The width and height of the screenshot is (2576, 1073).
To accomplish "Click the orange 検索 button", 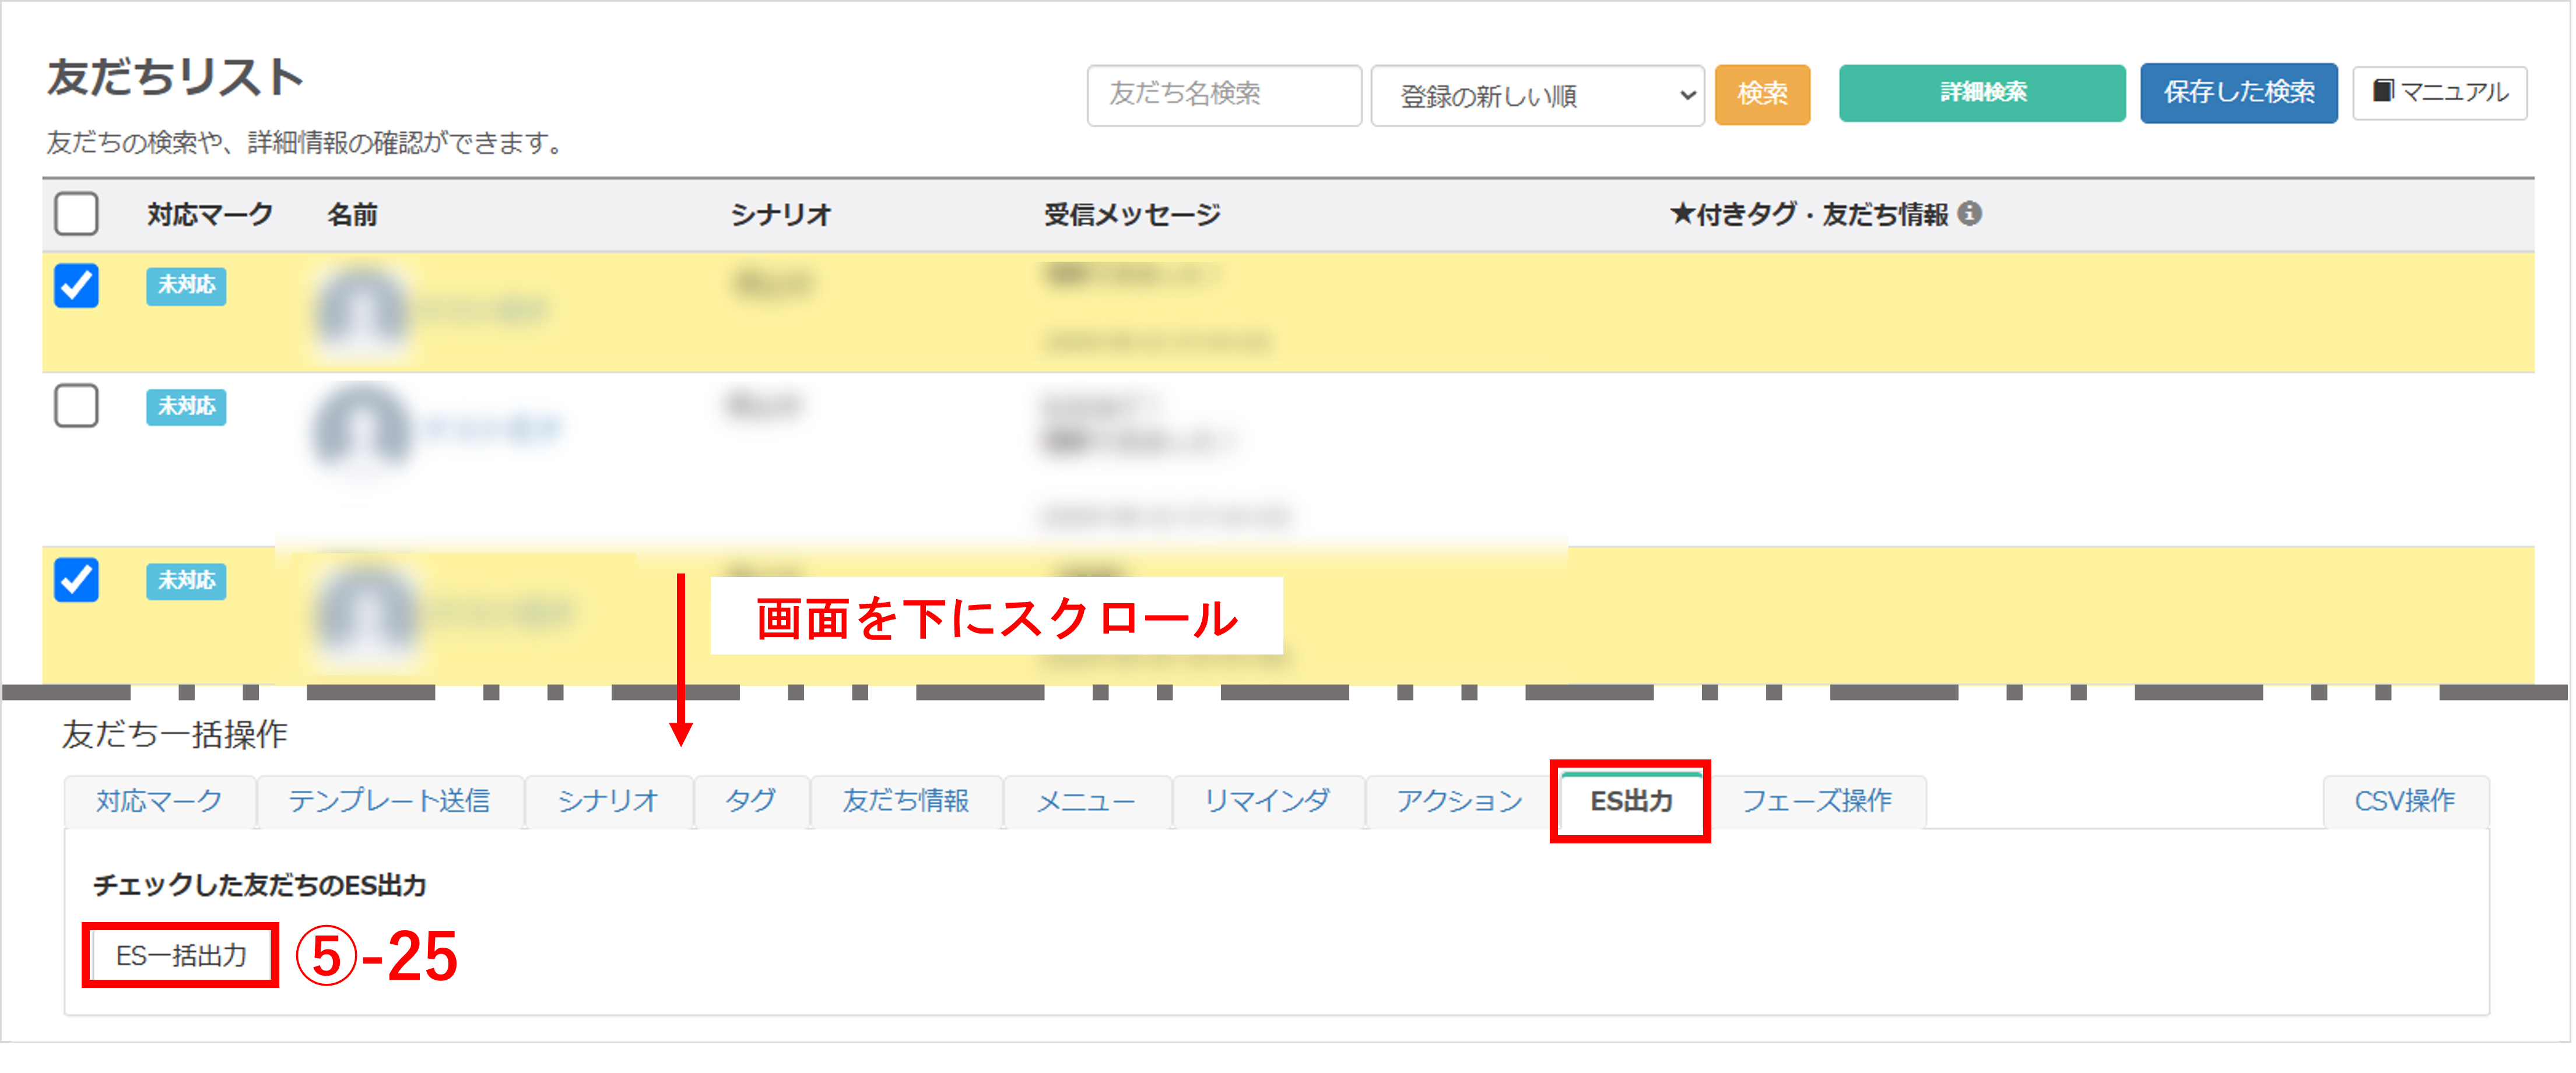I will click(x=1761, y=94).
